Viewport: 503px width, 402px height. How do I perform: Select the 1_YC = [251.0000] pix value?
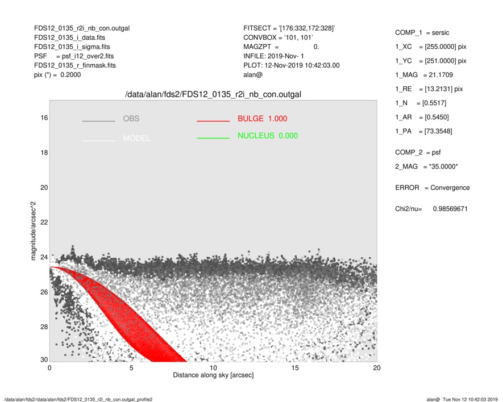(x=430, y=61)
